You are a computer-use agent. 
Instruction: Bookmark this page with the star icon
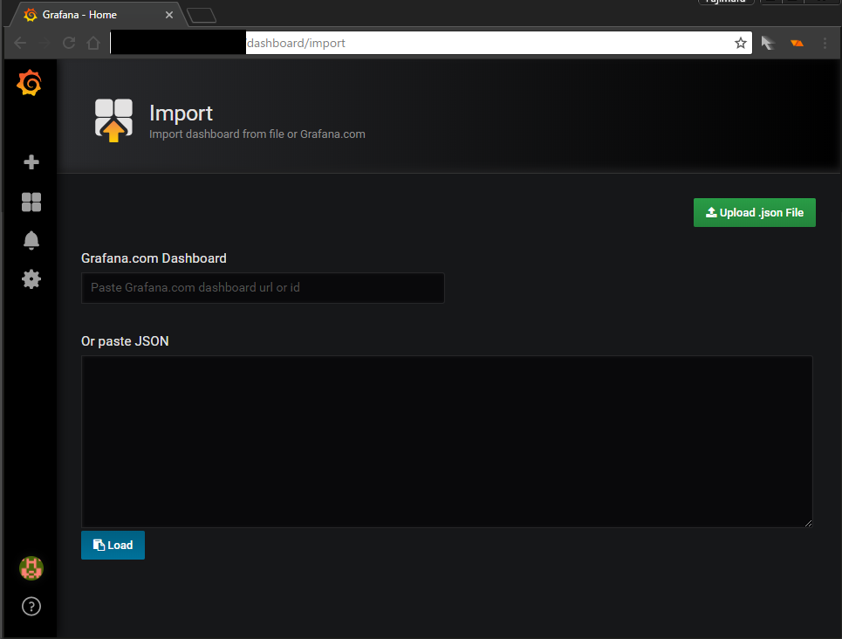741,43
